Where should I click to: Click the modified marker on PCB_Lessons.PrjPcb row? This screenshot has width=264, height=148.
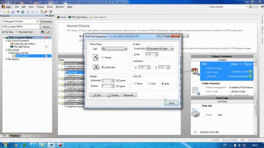[46, 37]
